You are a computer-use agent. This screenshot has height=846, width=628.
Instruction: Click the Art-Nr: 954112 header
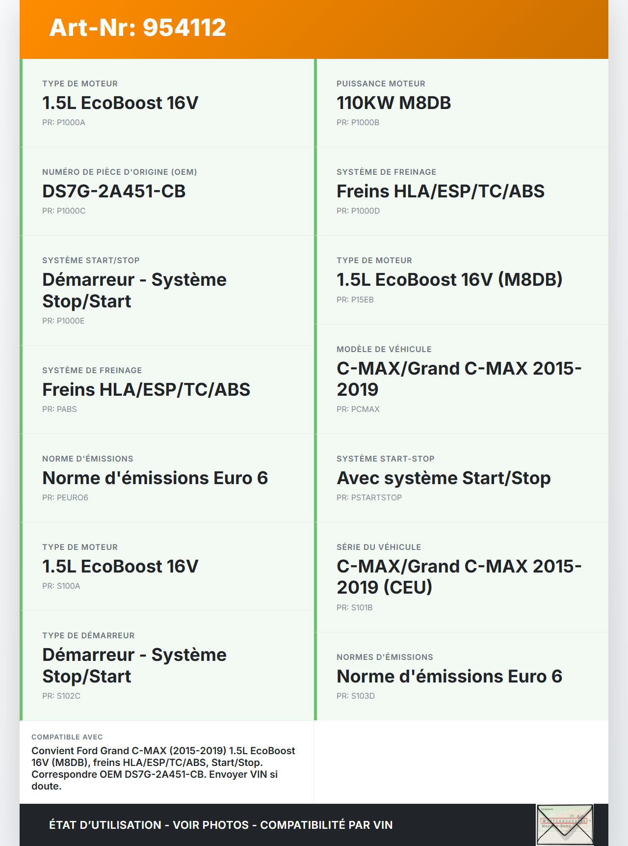[138, 27]
